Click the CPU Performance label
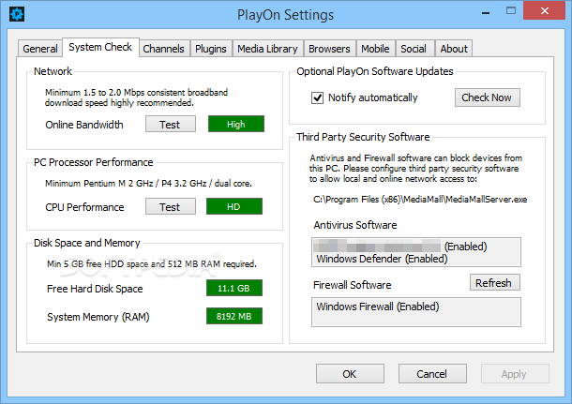572x404 pixels. click(x=84, y=207)
